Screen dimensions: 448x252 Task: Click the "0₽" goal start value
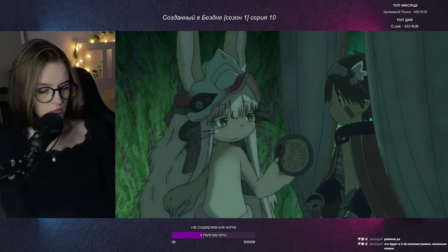coord(174,242)
